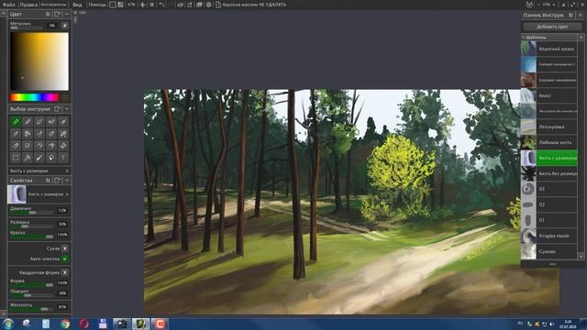587x330 pixels.
Task: Select the Felt Pen tool
Action: click(39, 134)
